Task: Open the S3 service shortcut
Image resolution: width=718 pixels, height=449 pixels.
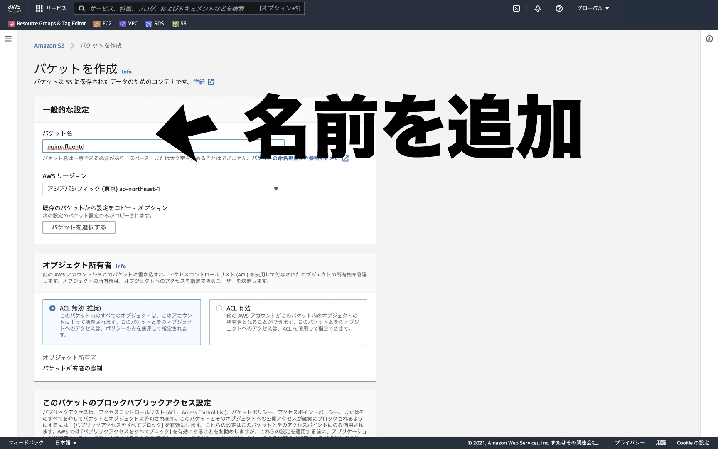Action: (179, 24)
